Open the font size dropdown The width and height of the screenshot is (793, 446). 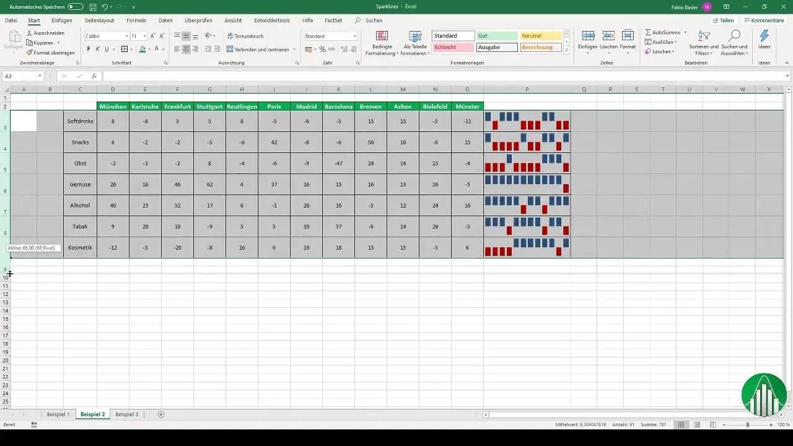144,36
